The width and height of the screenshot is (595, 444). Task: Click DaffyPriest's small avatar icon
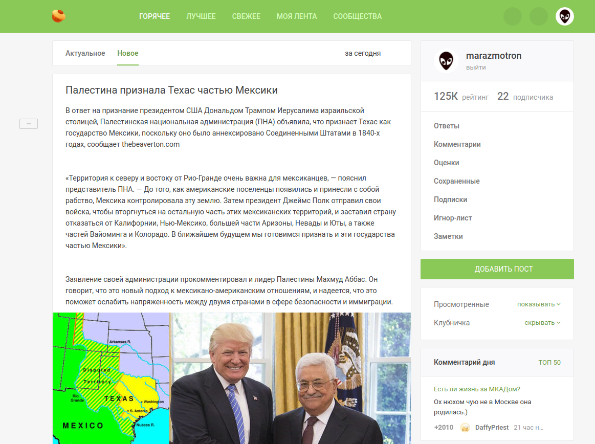465,428
